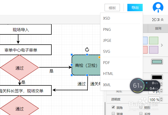Choose the light blue style swatch
The height and width of the screenshot is (115, 168).
pos(145,41)
